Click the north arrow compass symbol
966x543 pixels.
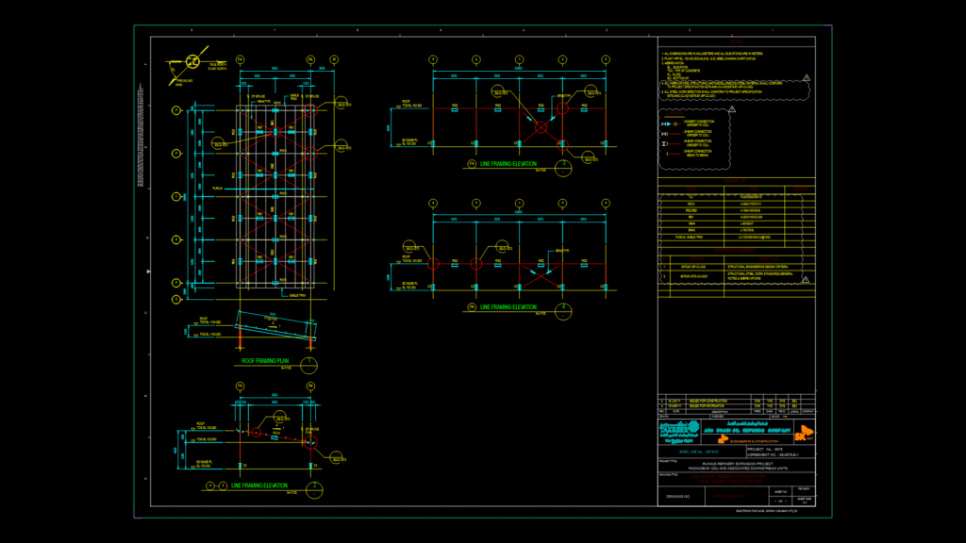(x=192, y=61)
